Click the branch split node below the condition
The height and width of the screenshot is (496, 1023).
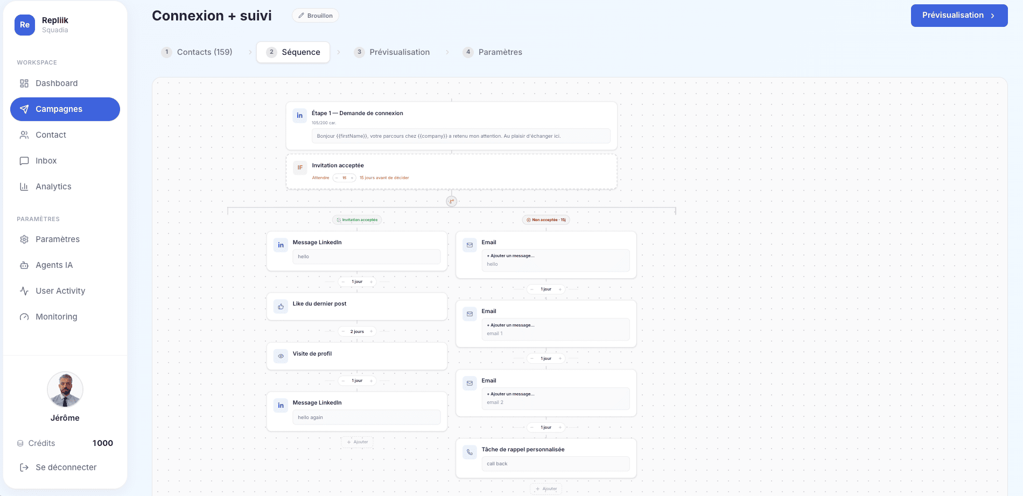[452, 201]
